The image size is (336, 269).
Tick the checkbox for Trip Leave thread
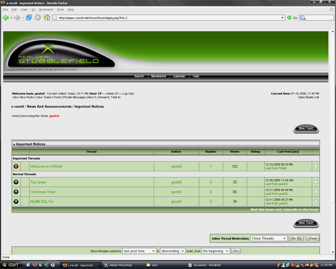point(316,182)
